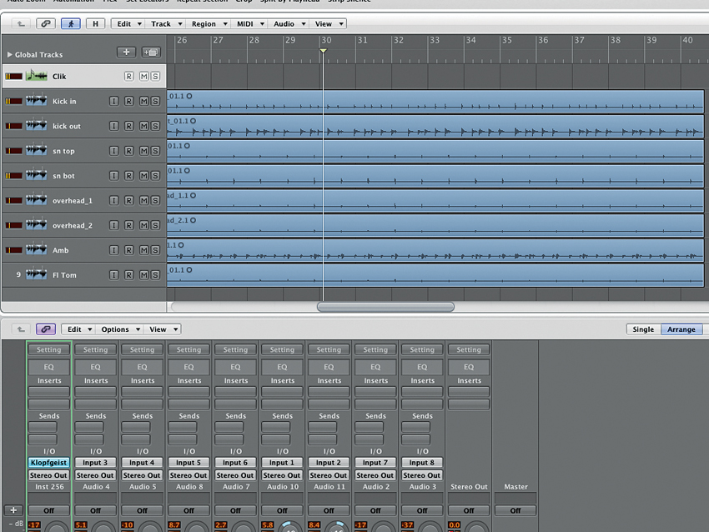Toggle the Arrange link chain icon
The width and height of the screenshot is (709, 532).
tap(46, 23)
